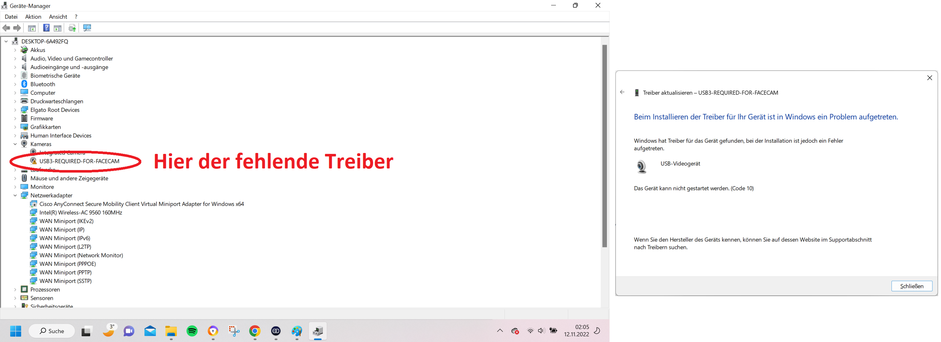Click the blue Help question mark icon
This screenshot has height=342, width=941.
point(46,28)
